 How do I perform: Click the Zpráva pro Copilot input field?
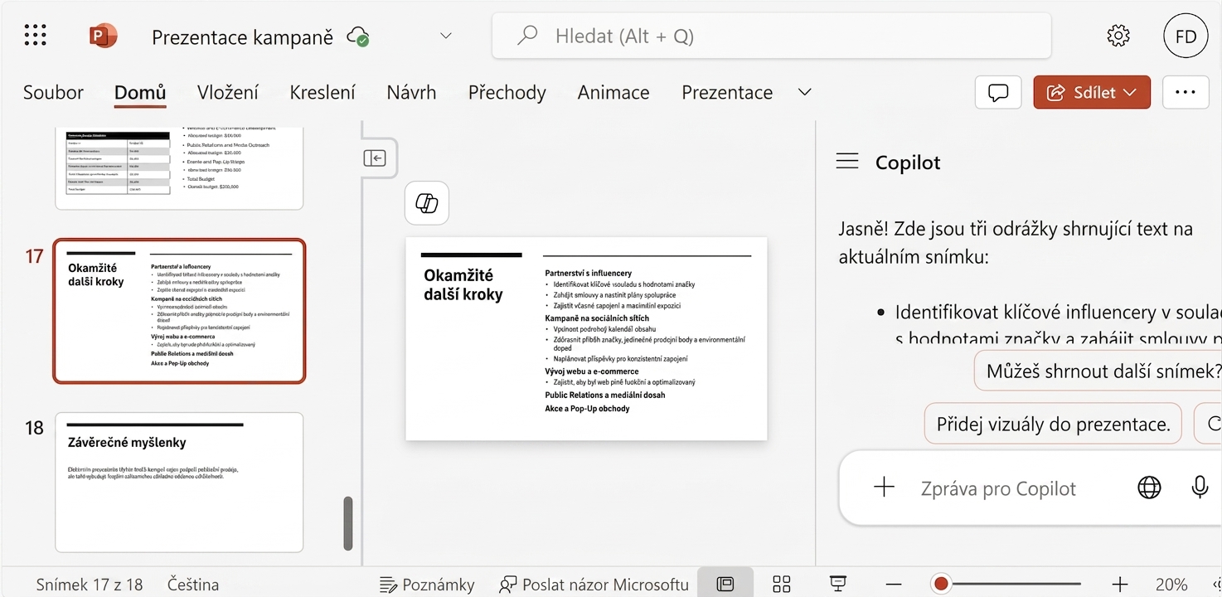998,488
